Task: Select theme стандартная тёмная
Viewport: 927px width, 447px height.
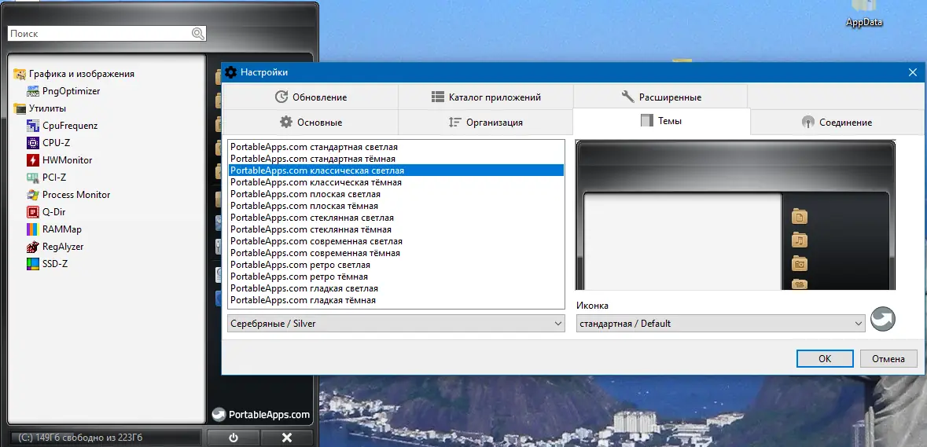Action: coord(396,159)
